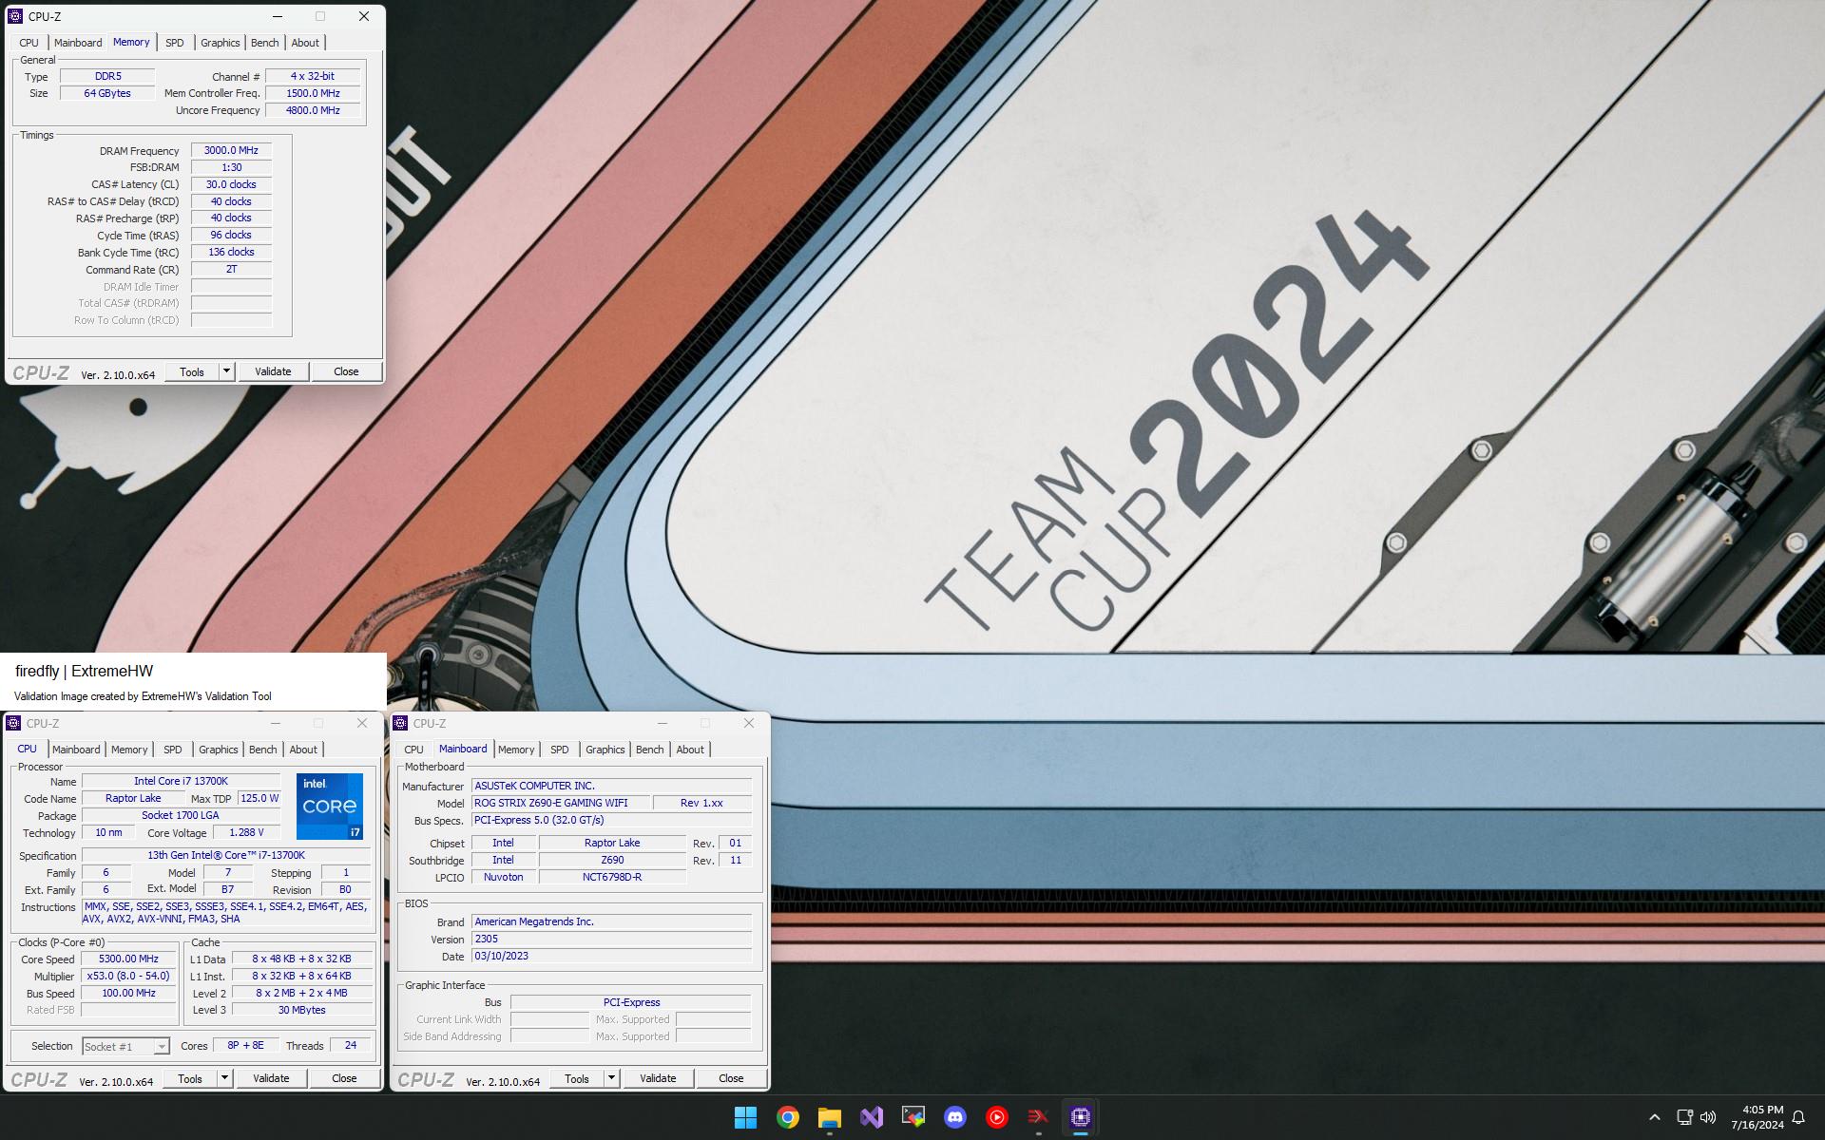Open the clock and date flyout
The width and height of the screenshot is (1825, 1140).
click(x=1758, y=1117)
